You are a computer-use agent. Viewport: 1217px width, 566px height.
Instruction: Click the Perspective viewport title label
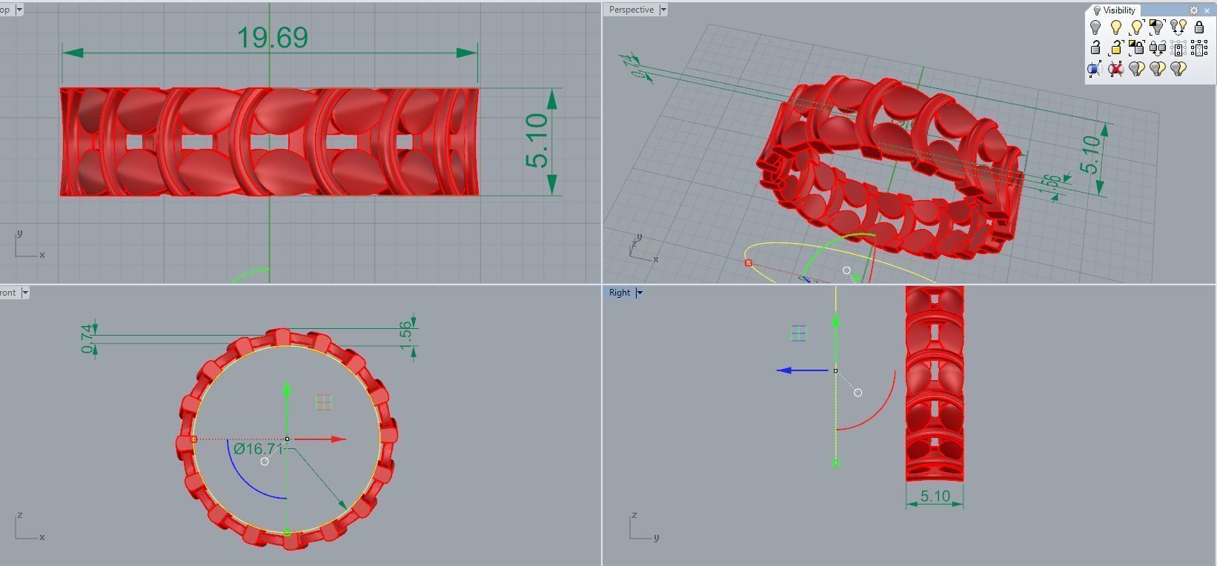[x=631, y=10]
